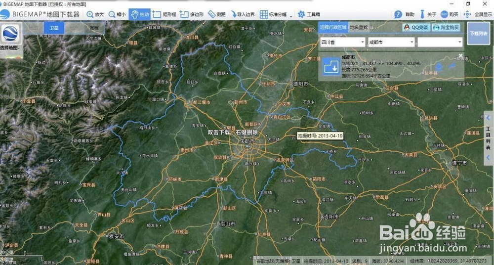Select the 拖动 hand pan tool
The height and width of the screenshot is (265, 494).
(140, 14)
